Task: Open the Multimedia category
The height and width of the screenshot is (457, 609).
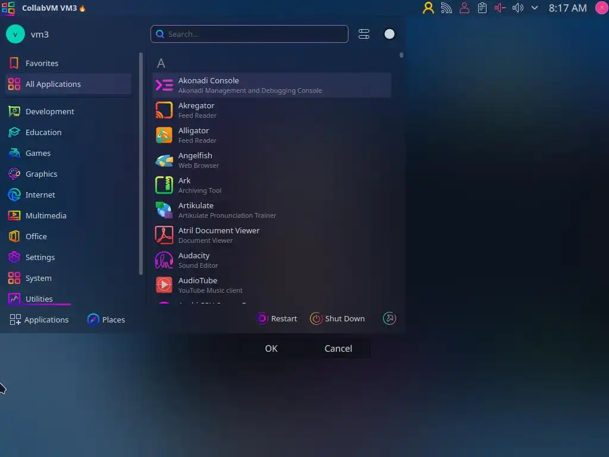Action: pyautogui.click(x=68, y=215)
